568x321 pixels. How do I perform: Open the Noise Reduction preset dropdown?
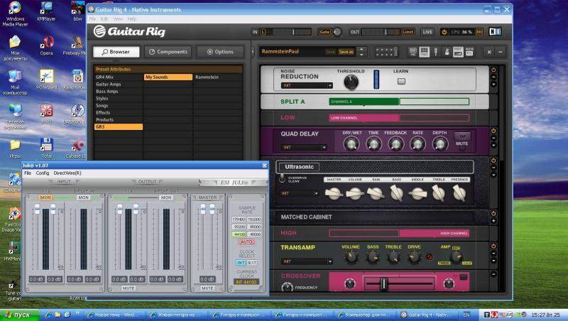point(306,85)
